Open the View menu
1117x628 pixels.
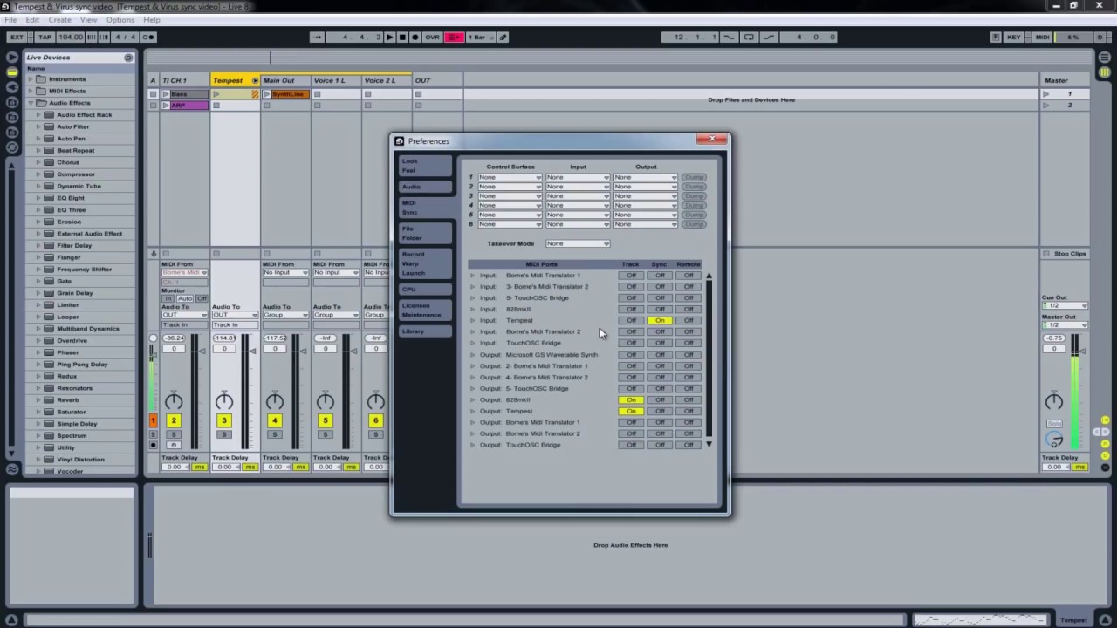click(x=89, y=20)
